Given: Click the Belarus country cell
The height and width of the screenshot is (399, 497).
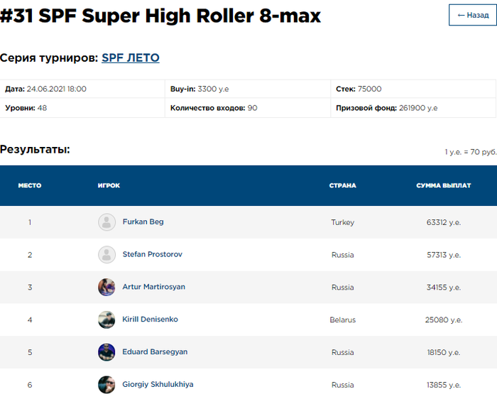Looking at the screenshot, I should pos(342,320).
